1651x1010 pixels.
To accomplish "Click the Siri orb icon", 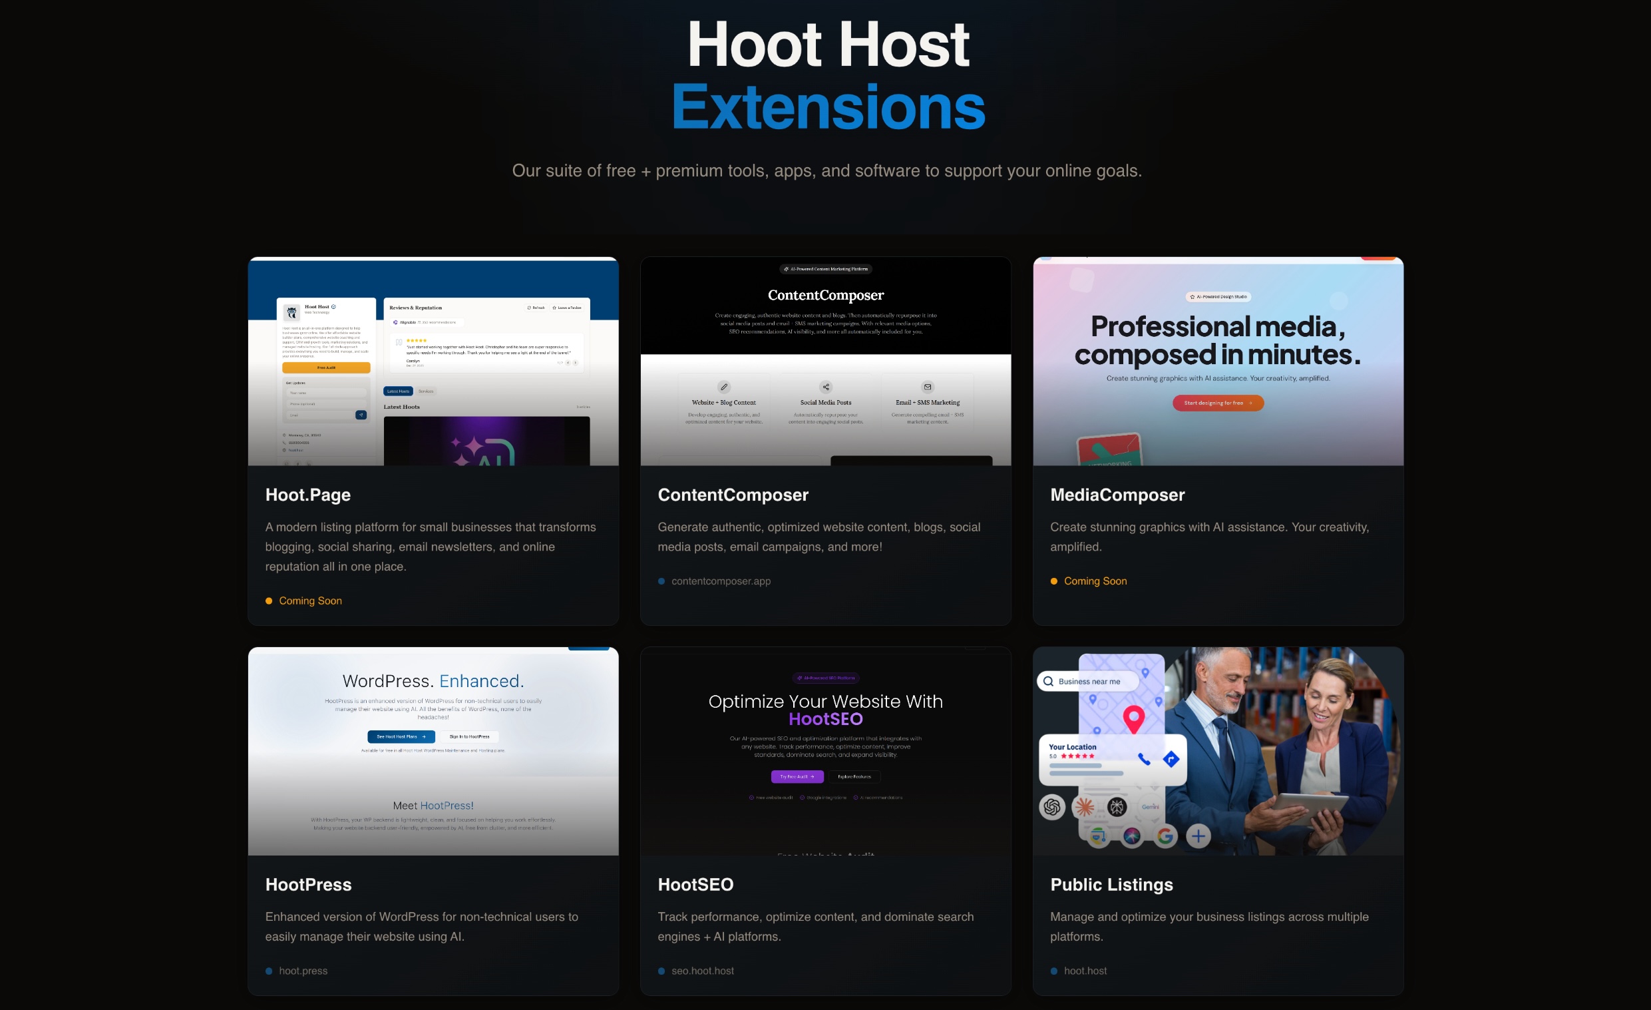I will coord(1132,836).
